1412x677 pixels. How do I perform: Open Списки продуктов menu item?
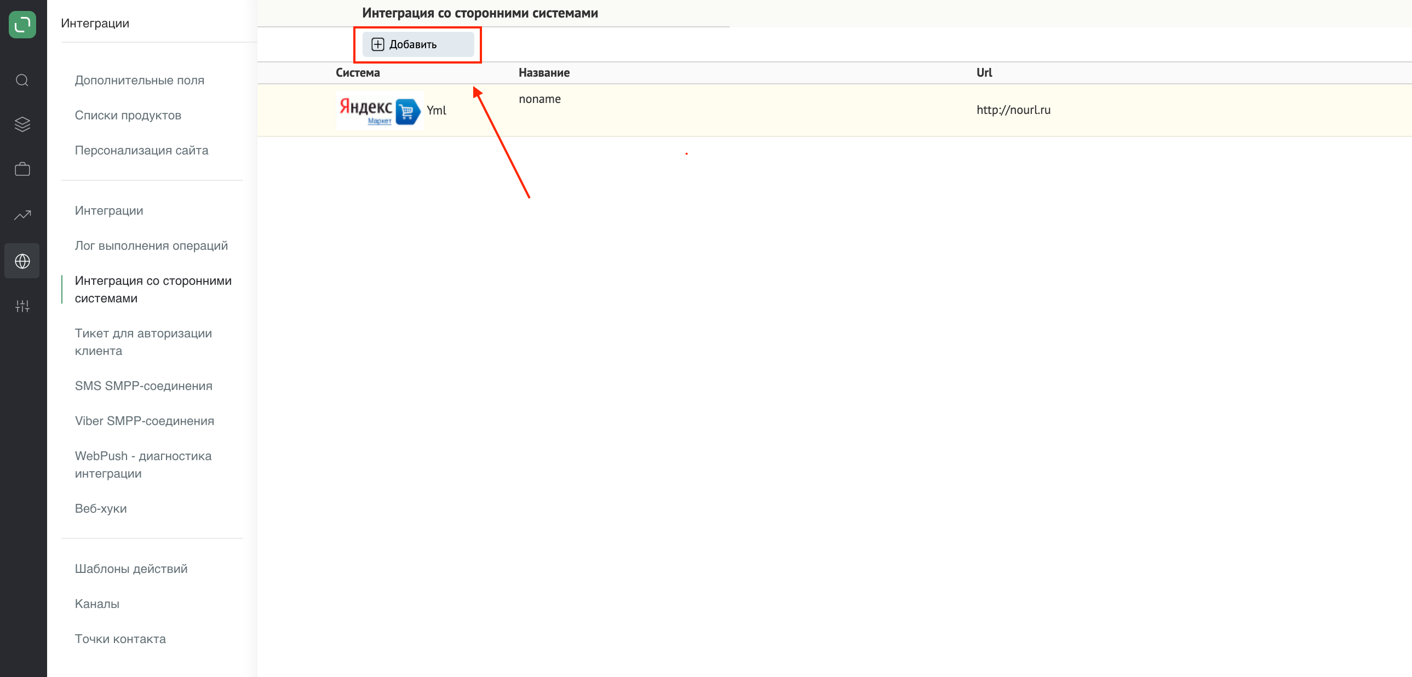click(128, 115)
